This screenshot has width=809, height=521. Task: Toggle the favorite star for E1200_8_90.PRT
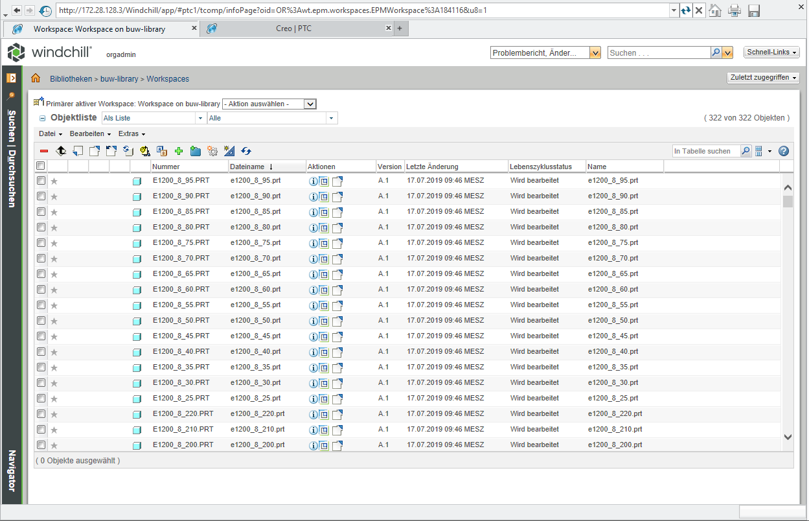[54, 197]
